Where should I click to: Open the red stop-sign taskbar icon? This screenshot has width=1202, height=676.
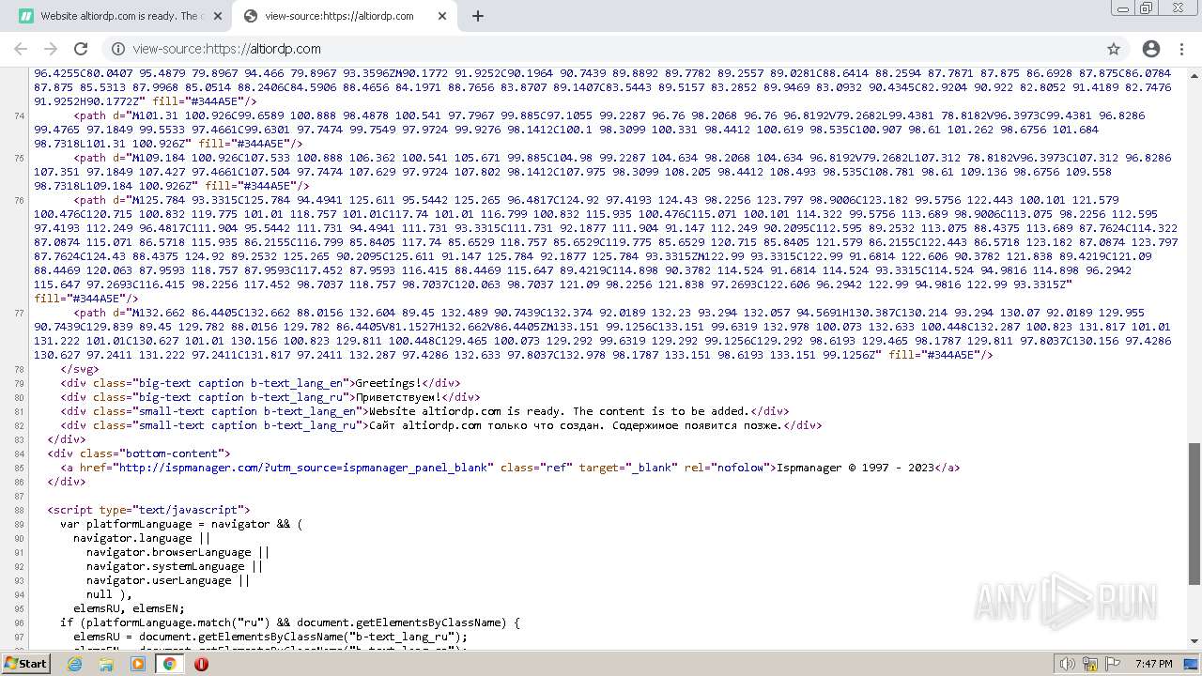click(x=201, y=664)
